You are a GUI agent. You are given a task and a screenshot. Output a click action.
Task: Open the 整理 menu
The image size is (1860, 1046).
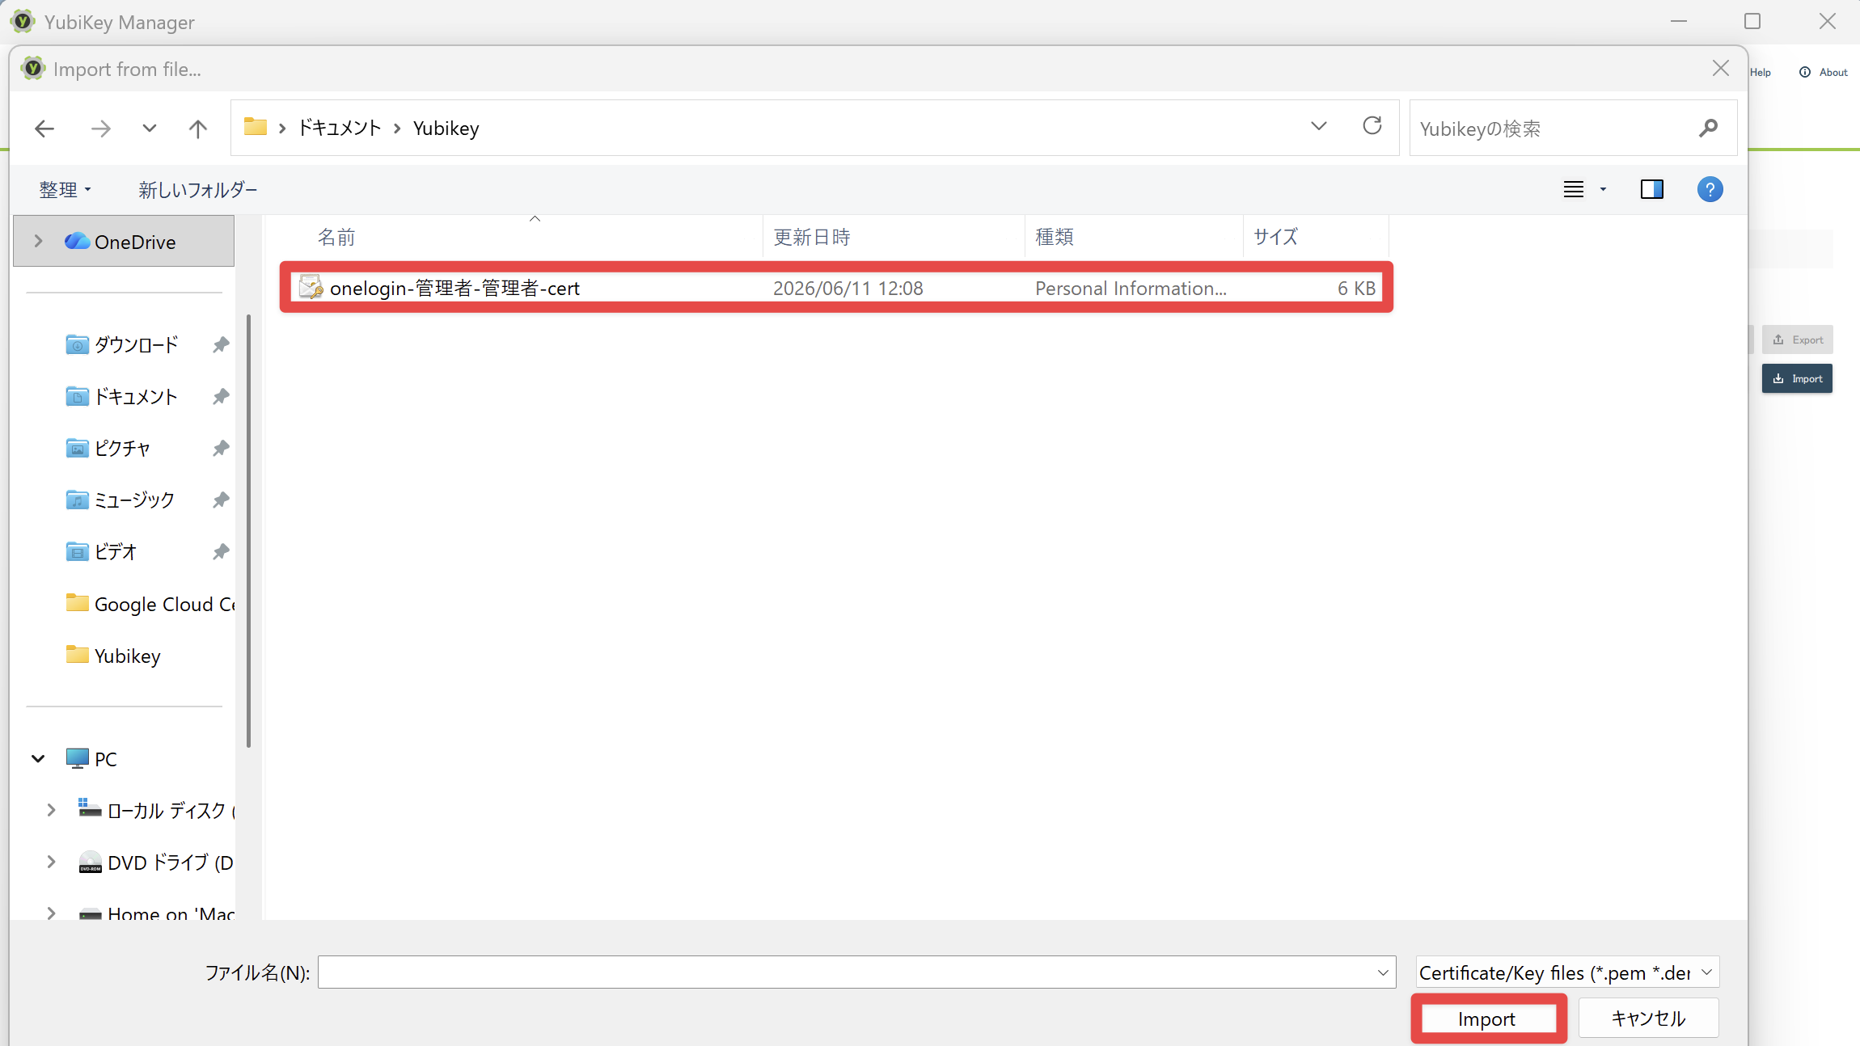(x=65, y=190)
